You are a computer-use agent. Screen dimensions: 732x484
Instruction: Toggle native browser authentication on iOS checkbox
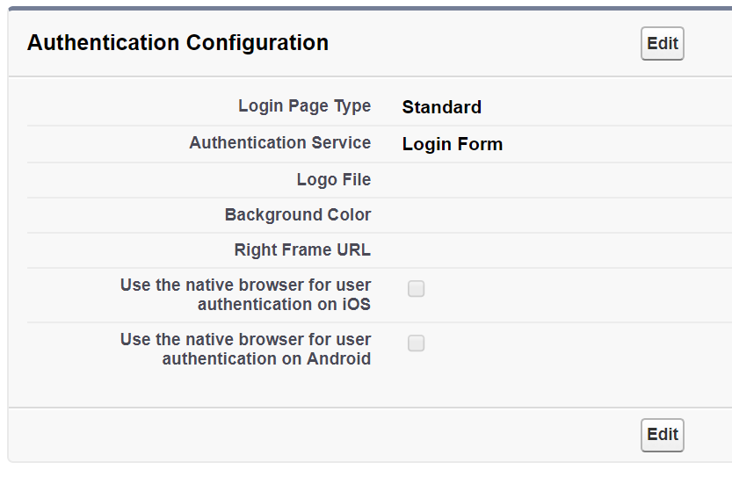[x=417, y=289]
